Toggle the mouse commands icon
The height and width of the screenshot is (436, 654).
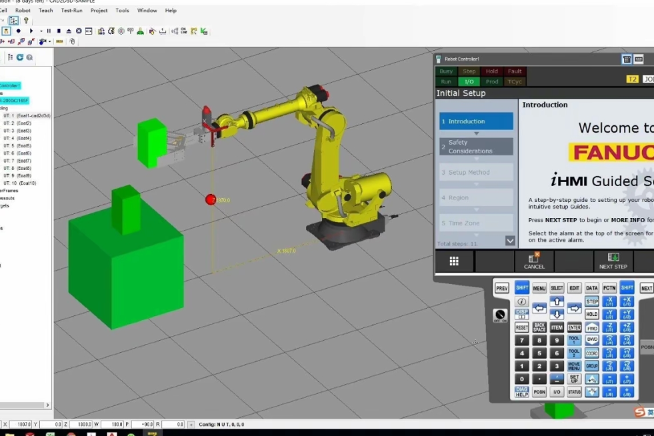(72, 41)
